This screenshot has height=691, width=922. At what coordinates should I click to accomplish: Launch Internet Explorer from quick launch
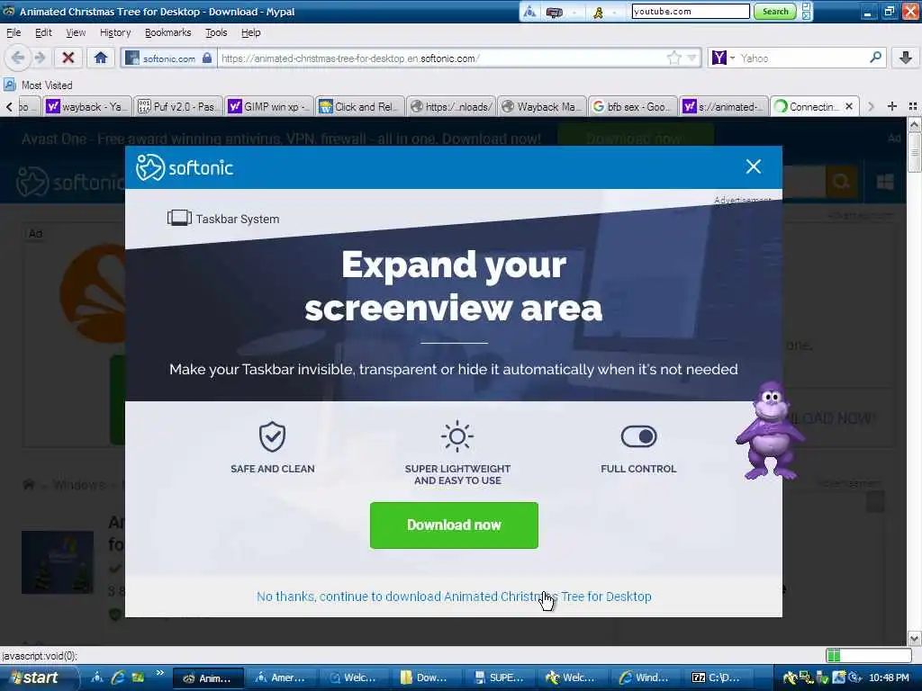118,678
